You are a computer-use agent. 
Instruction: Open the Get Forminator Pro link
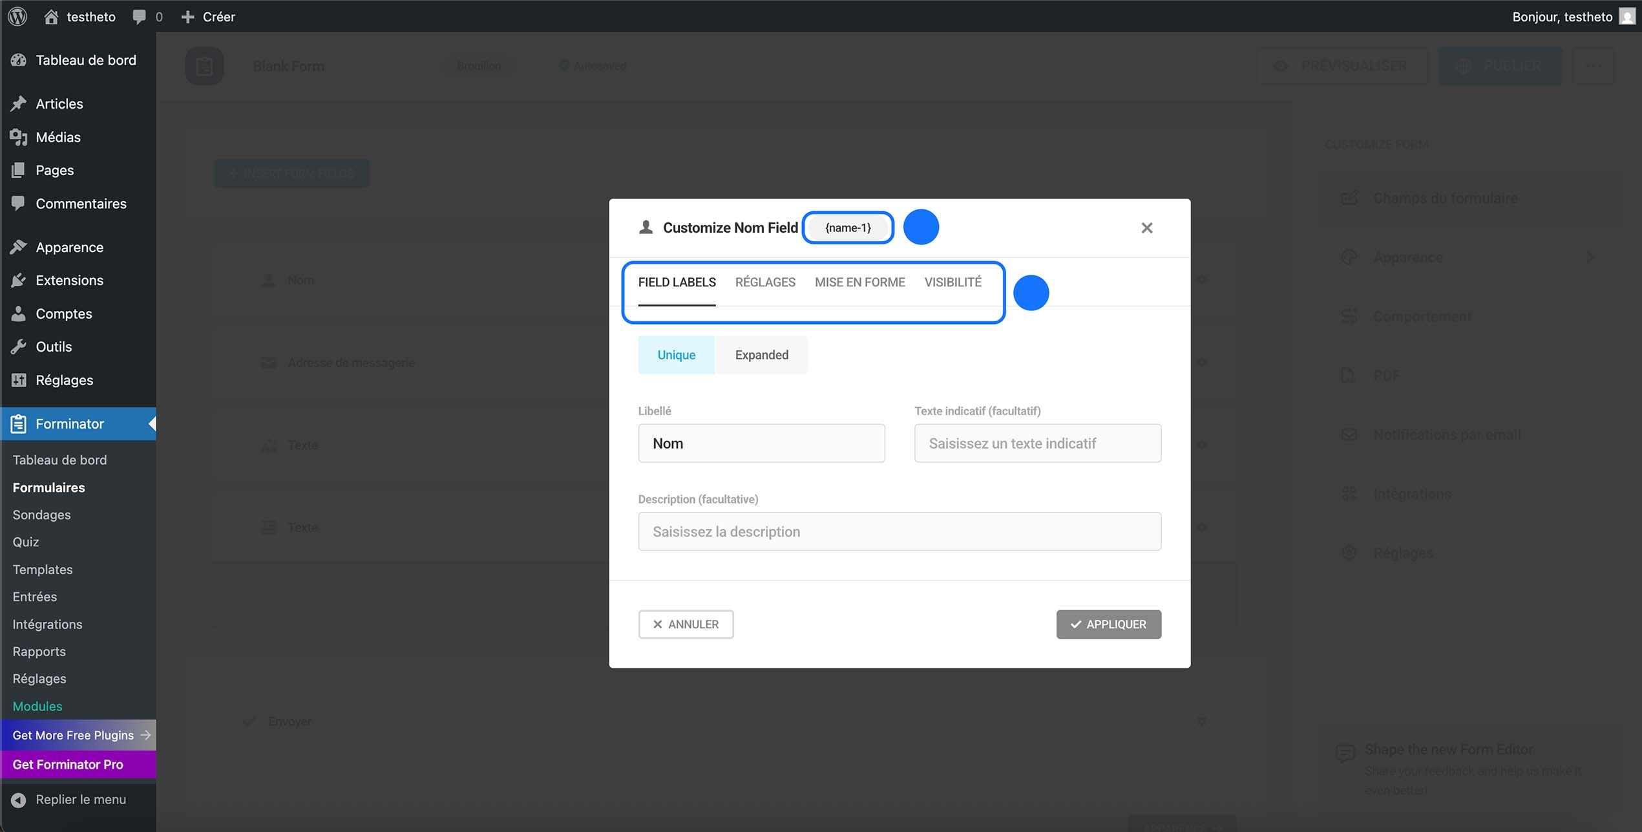coord(68,764)
